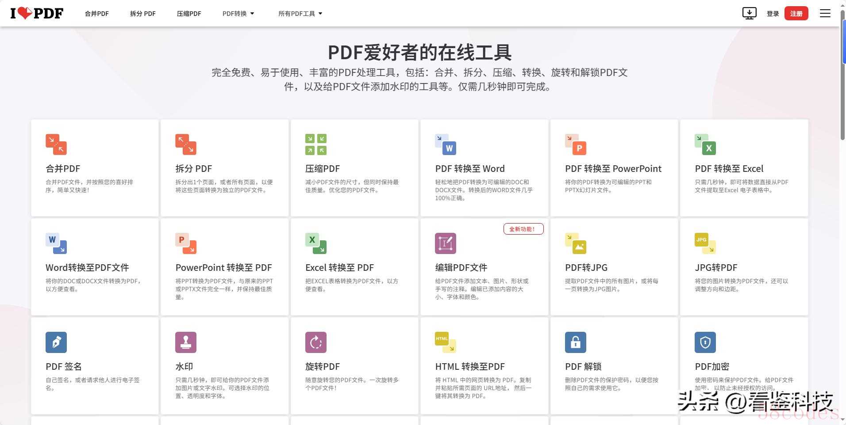Open the 拆分 PDF card title
Viewport: 846px width, 425px height.
[193, 169]
